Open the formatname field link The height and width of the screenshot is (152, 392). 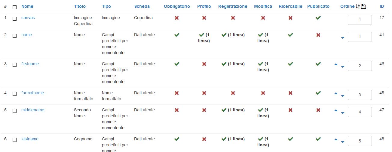pyautogui.click(x=32, y=93)
